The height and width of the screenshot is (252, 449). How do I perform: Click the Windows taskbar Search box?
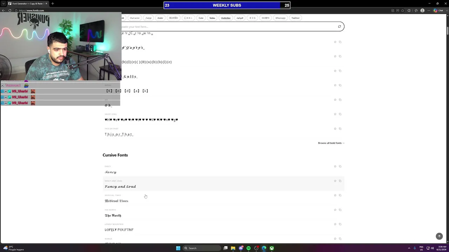point(201,248)
